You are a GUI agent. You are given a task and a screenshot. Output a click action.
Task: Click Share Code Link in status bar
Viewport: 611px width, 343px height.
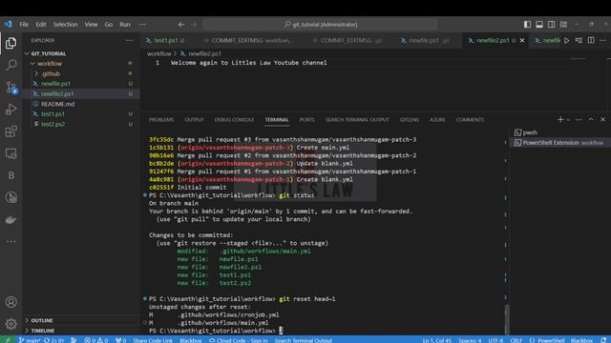(153, 340)
